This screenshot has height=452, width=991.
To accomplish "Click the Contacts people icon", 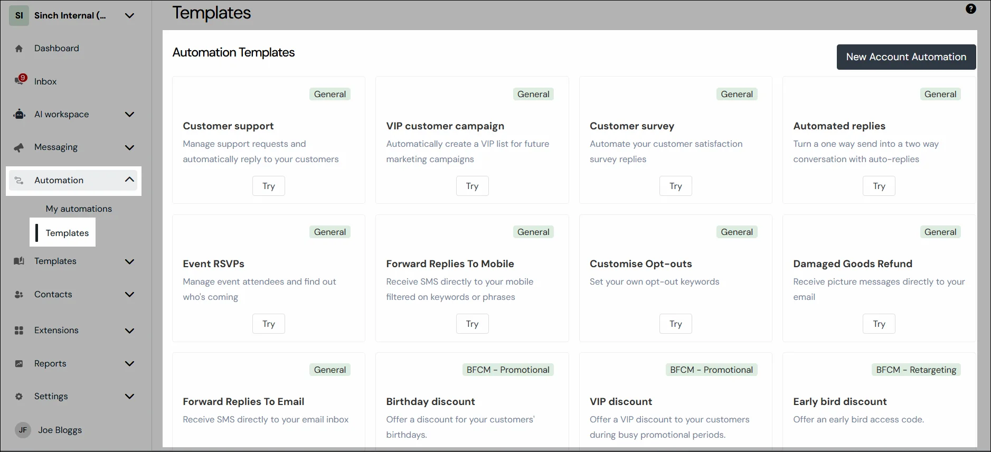I will point(19,295).
